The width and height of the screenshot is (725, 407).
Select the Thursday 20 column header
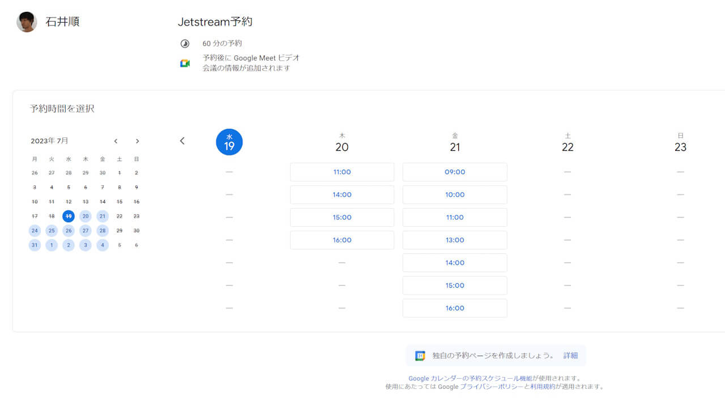coord(342,140)
